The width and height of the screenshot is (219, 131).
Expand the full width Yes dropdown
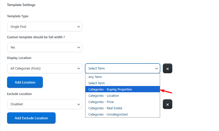44,47
